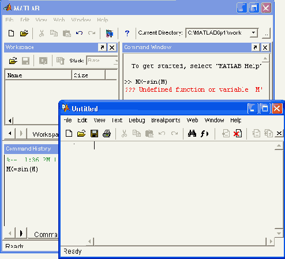Set breakpoint icon in editor toolbar
The height and width of the screenshot is (259, 285).
pos(226,133)
